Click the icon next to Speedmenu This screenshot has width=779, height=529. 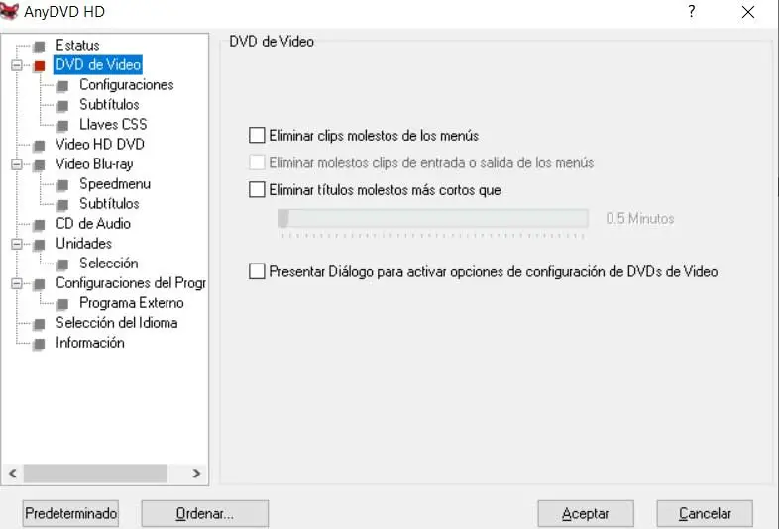coord(62,185)
